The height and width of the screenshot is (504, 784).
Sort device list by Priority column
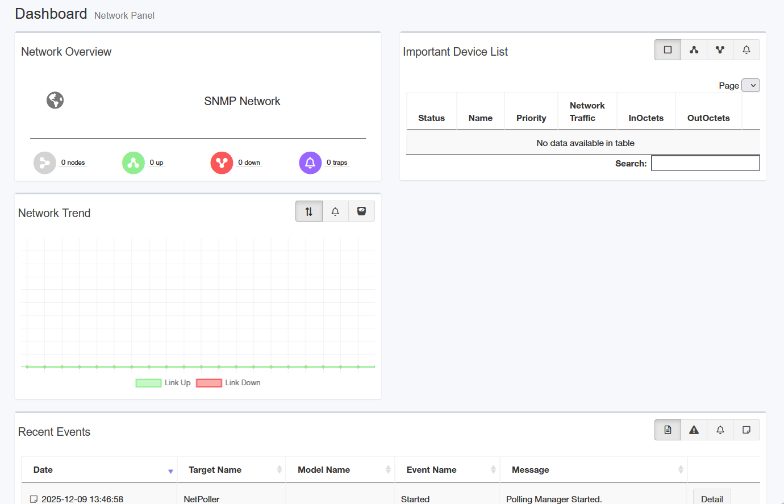[x=531, y=112]
